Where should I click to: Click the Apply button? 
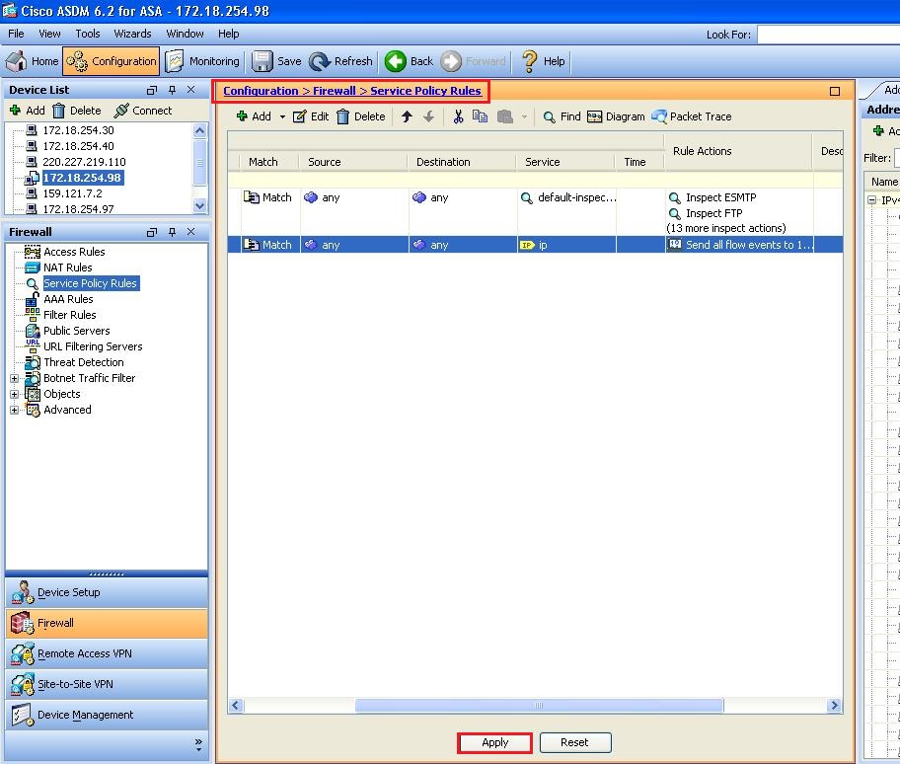[x=494, y=742]
